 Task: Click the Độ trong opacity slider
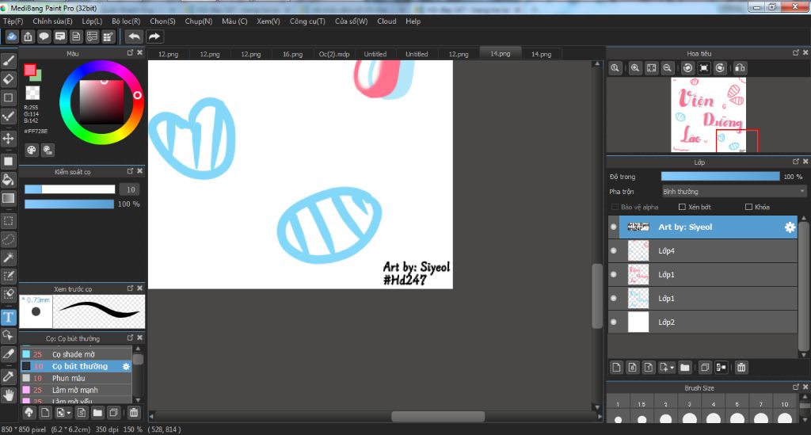[720, 177]
